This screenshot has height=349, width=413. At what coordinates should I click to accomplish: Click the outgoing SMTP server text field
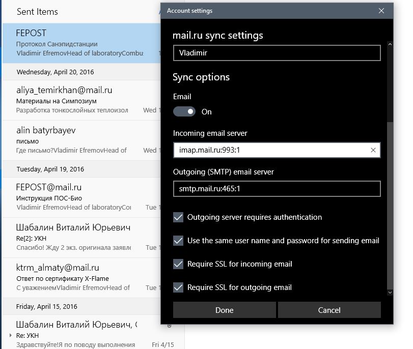tap(277, 189)
